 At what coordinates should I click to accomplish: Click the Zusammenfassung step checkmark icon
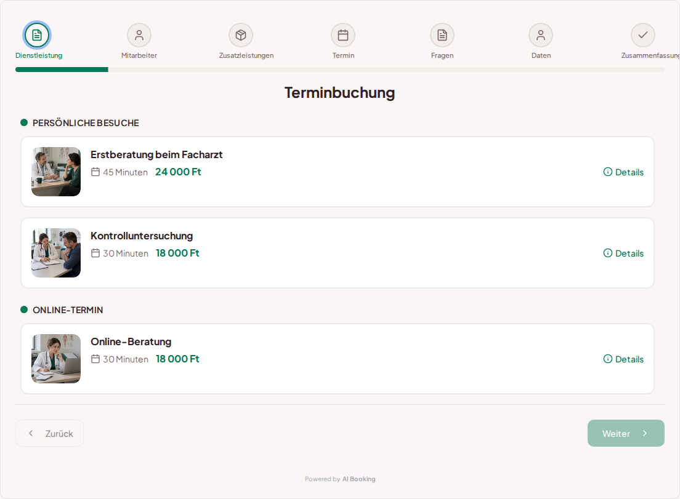(x=643, y=35)
